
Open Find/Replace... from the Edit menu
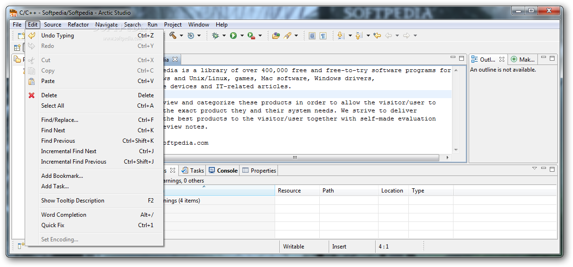(x=94, y=120)
